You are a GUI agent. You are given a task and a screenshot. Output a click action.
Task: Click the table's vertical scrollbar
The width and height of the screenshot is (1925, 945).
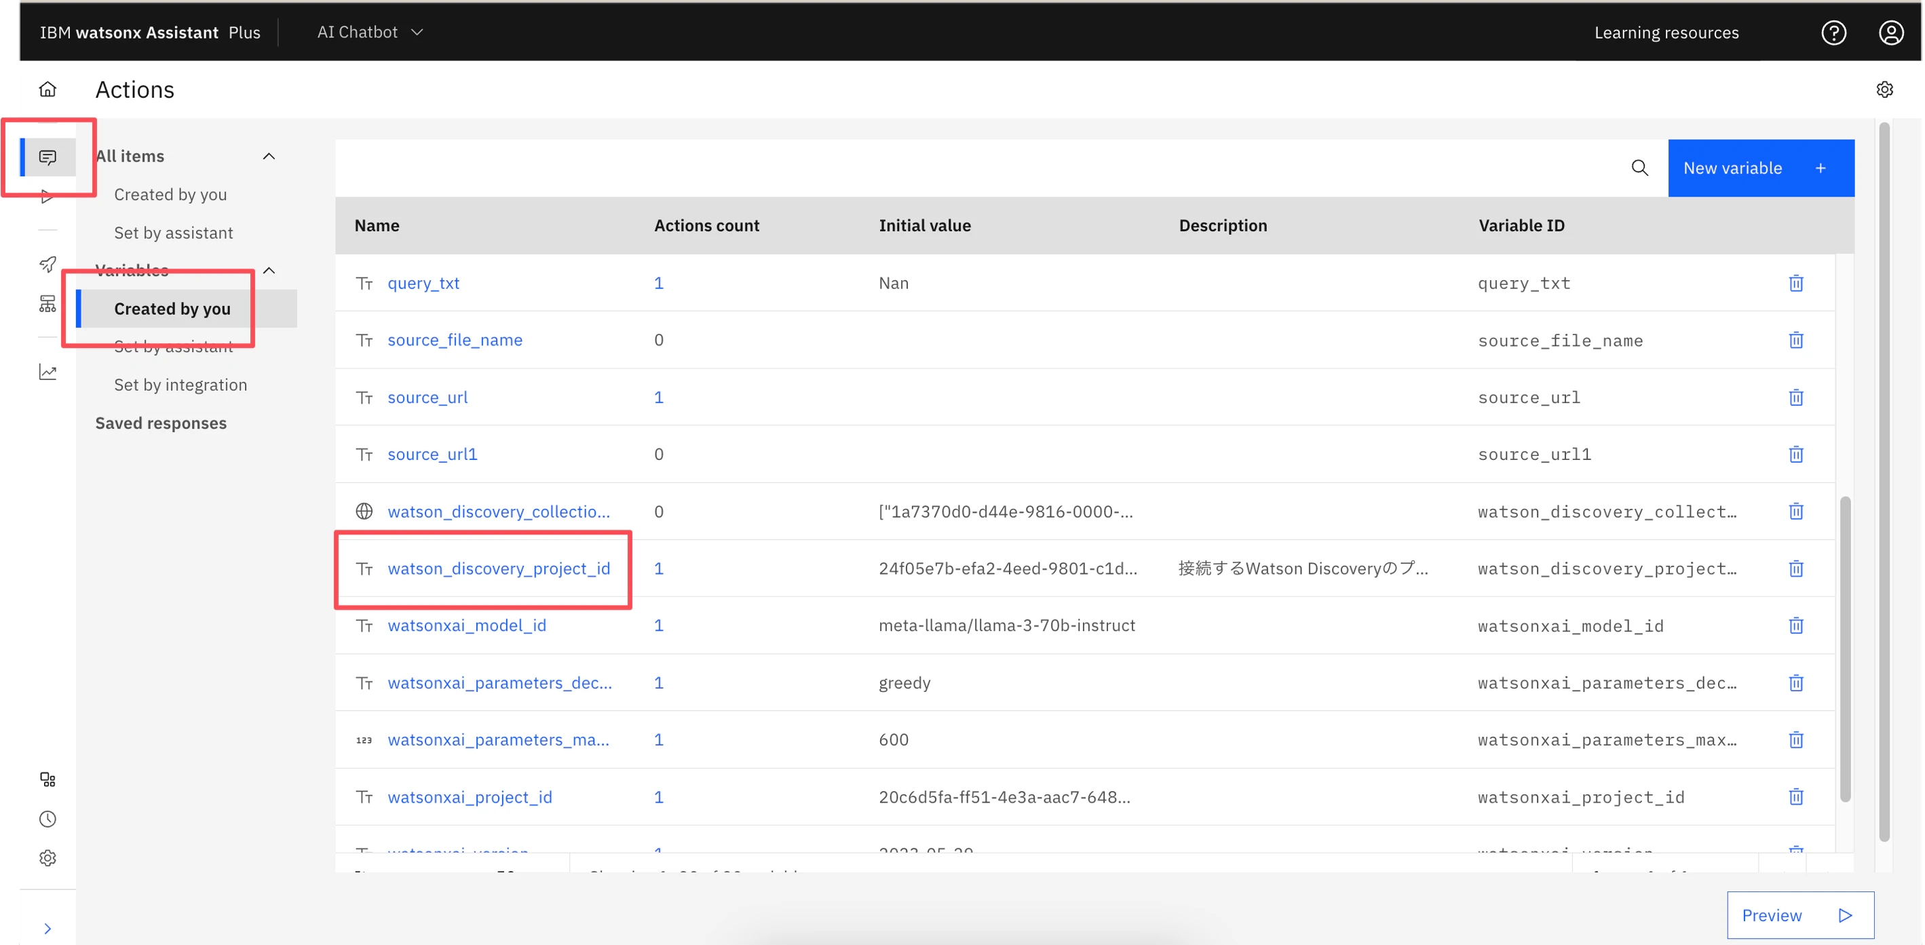pos(1844,649)
